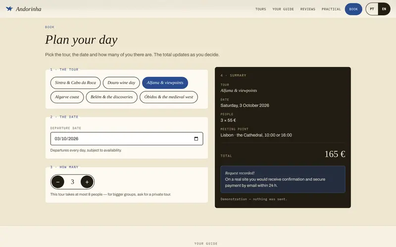Click the departure date input field
The image size is (396, 247).
coord(127,139)
